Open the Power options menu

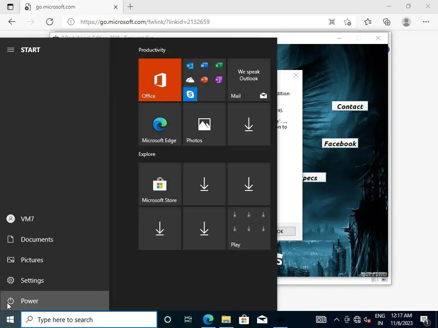coord(54,301)
